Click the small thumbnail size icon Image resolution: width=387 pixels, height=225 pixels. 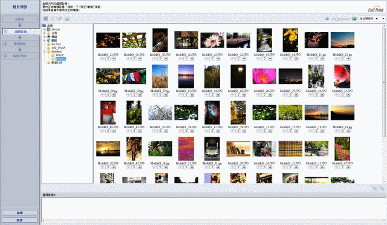[x=327, y=19]
